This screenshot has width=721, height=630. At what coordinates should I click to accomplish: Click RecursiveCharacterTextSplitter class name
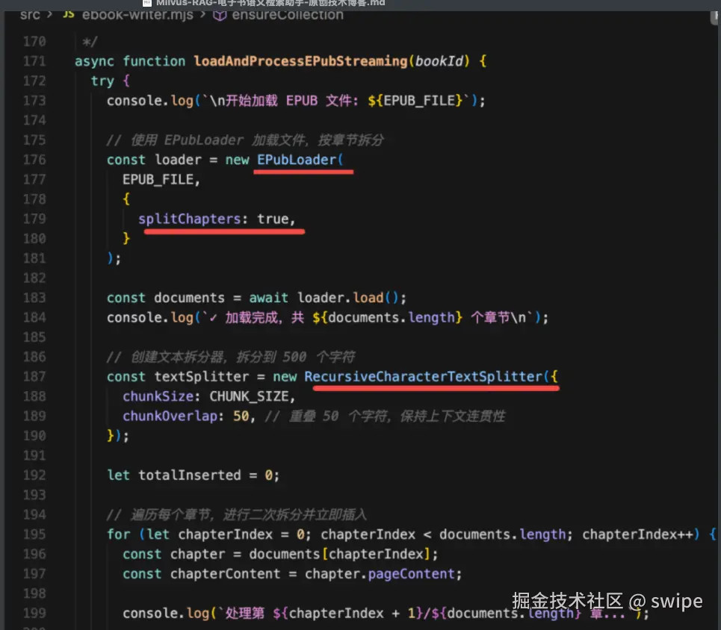(424, 377)
